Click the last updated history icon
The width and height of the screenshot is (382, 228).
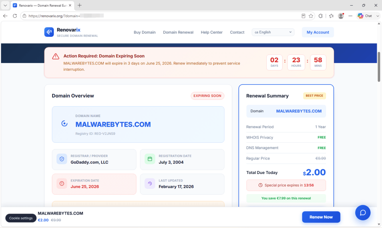click(150, 183)
